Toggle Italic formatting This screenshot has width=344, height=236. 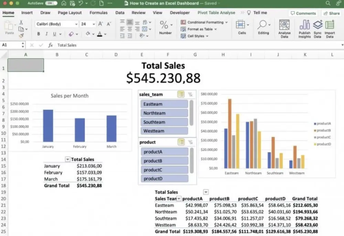[x=46, y=34]
